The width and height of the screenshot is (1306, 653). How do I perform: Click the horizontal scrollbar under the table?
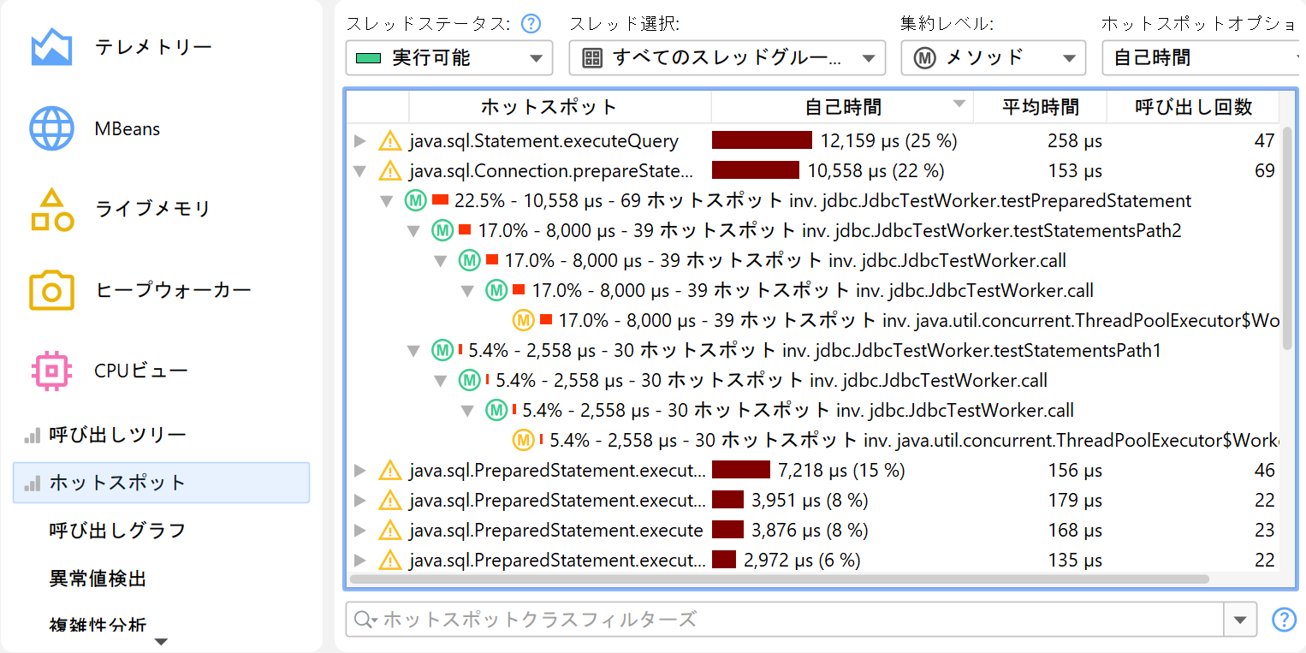pos(779,579)
